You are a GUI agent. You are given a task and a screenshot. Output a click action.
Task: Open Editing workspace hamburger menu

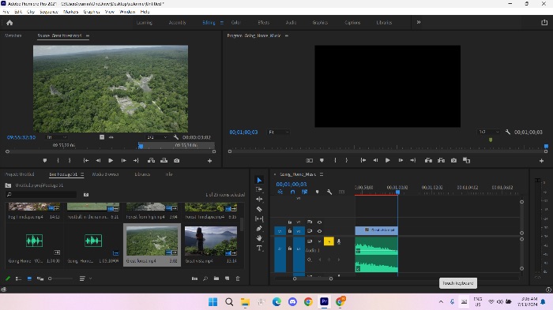click(222, 23)
